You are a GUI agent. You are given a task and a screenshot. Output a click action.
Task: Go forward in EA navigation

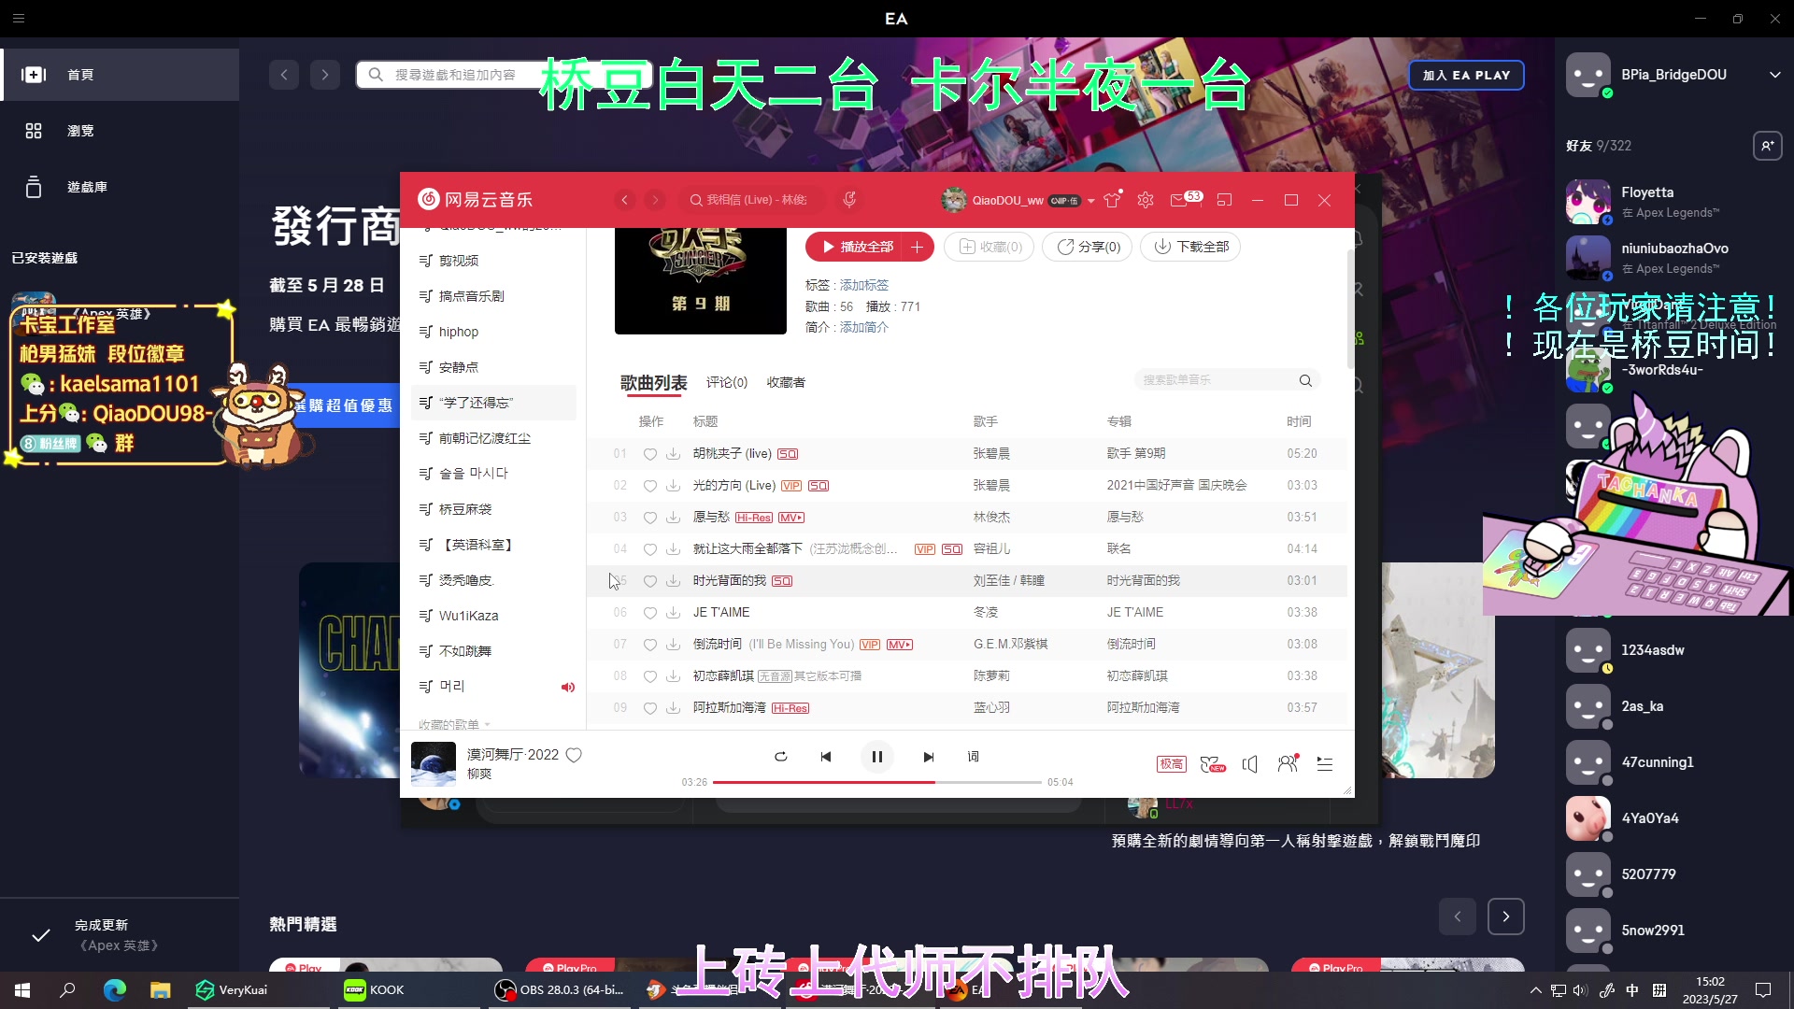coord(324,75)
